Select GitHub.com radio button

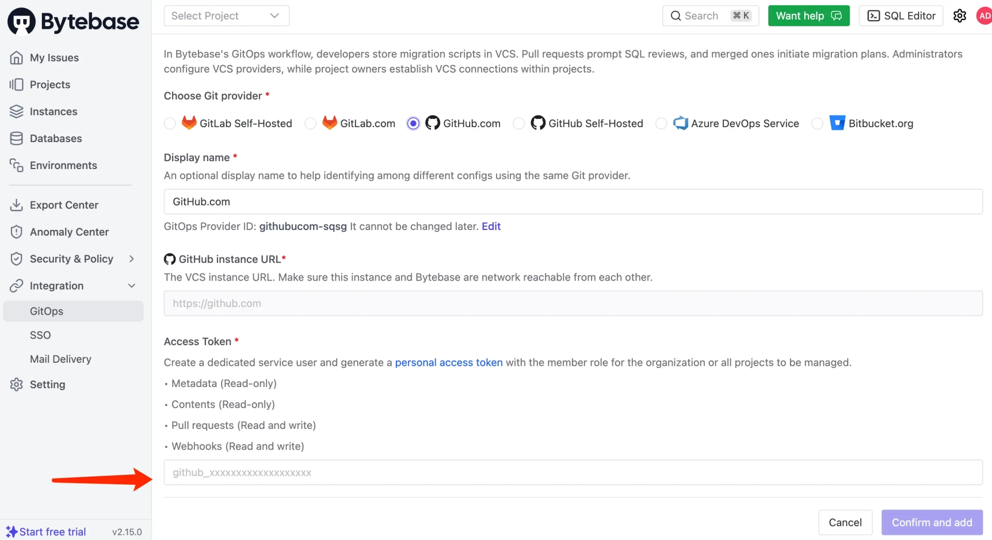pyautogui.click(x=413, y=124)
